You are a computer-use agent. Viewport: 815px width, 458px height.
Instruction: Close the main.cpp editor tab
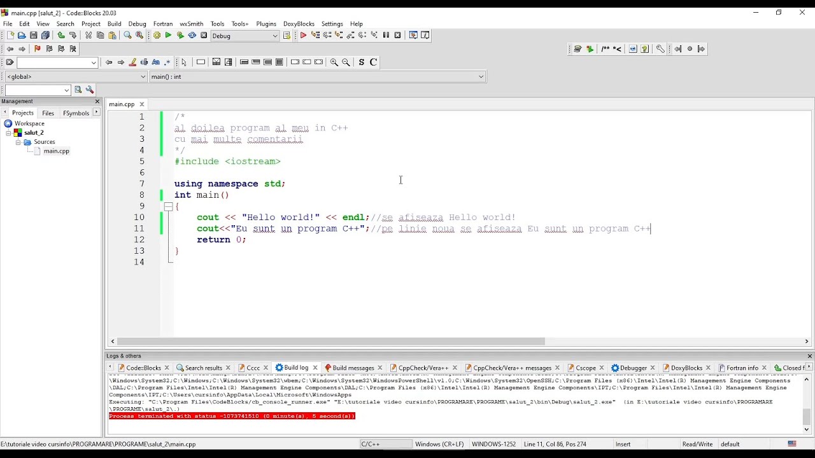point(142,104)
